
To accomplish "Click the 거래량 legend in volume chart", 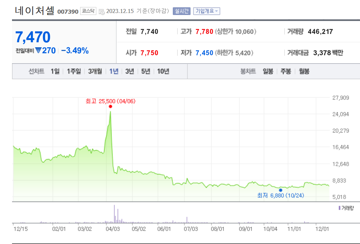I will tap(346, 208).
